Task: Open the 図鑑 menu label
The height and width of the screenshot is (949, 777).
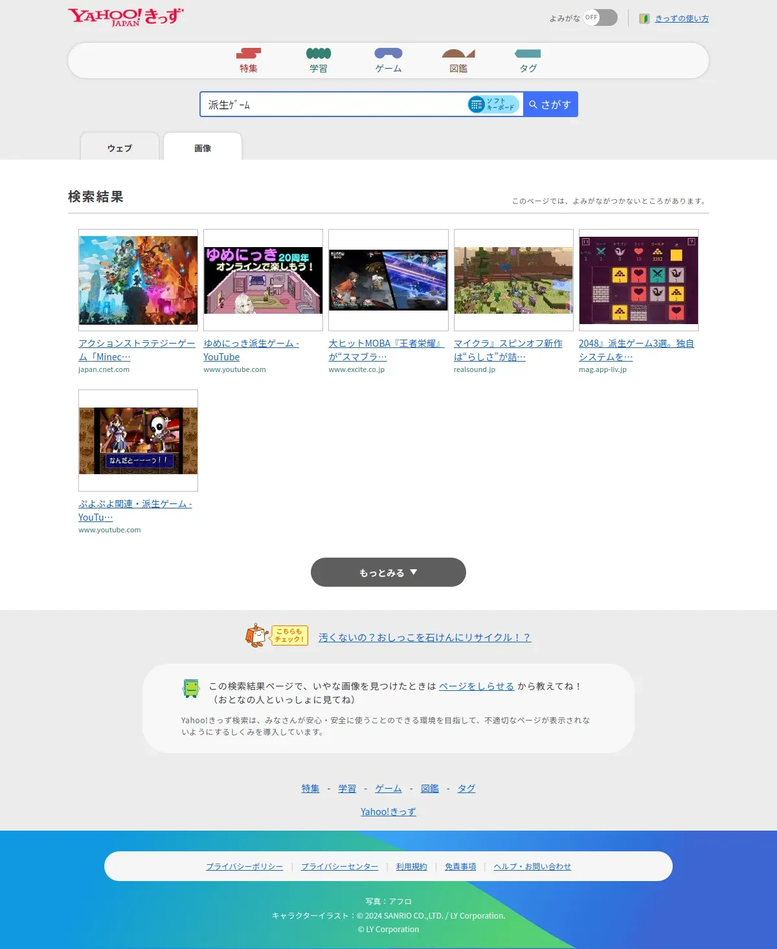Action: click(x=458, y=68)
